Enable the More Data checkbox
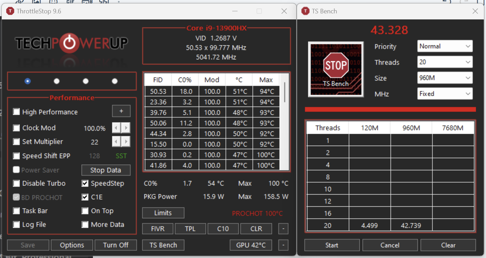The height and width of the screenshot is (258, 486). pyautogui.click(x=85, y=225)
